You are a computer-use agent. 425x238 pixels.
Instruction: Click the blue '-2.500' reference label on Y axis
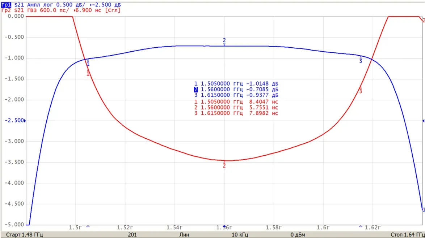[x=14, y=120]
